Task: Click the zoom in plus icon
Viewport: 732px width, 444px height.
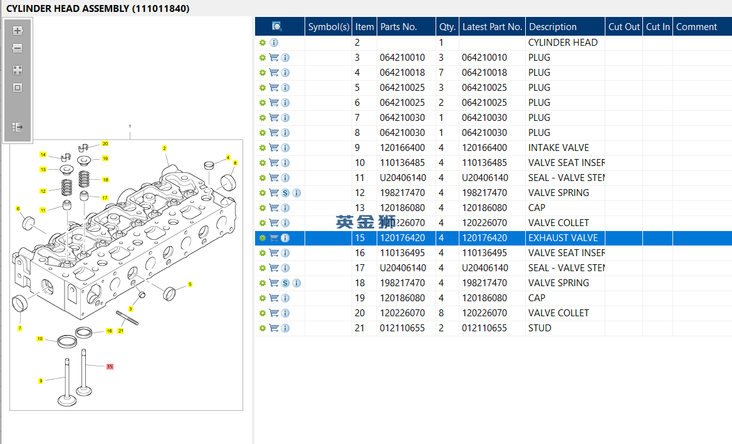Action: (18, 31)
